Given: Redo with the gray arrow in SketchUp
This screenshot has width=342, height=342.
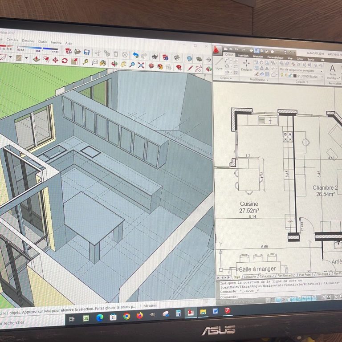Looking at the screenshot, I should pyautogui.click(x=144, y=56).
